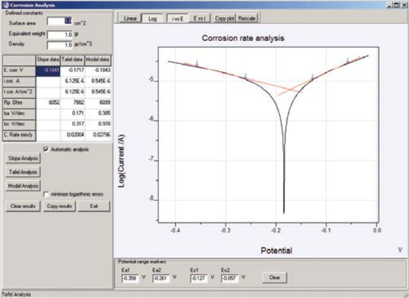Click the Copy plot button

[x=225, y=18]
